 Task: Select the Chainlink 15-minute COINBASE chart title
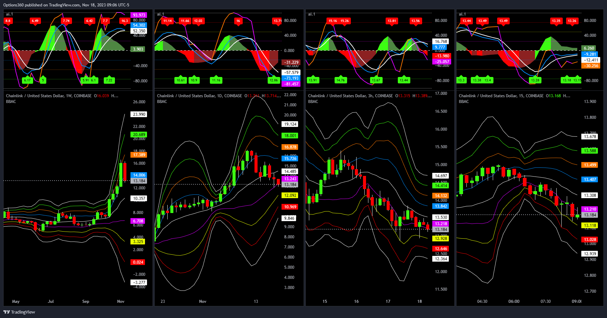coord(501,96)
